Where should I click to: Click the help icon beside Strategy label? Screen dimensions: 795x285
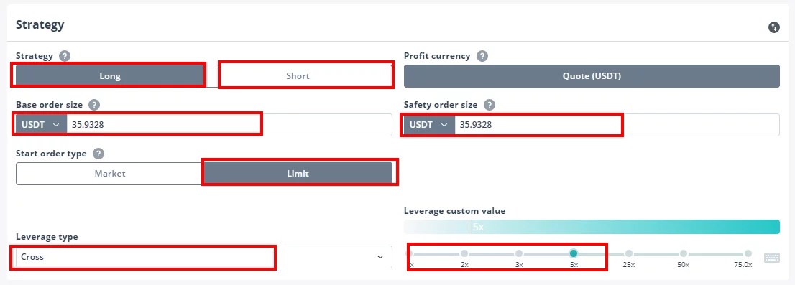point(65,56)
